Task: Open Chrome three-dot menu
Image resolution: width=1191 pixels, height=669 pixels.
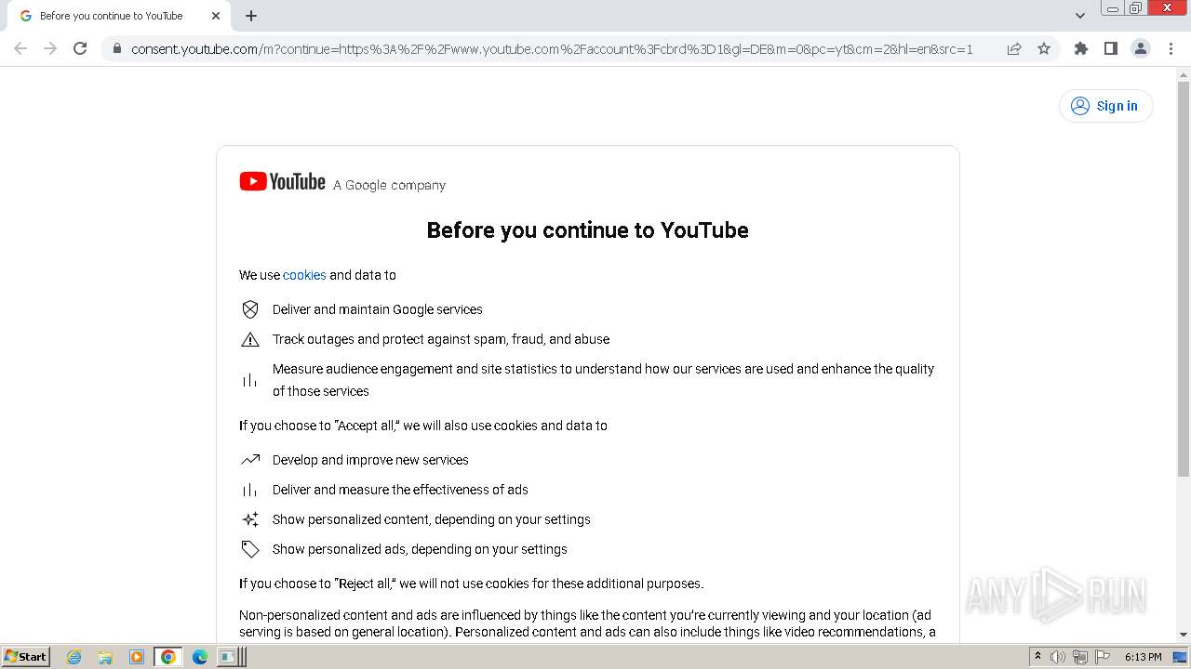Action: (1171, 48)
